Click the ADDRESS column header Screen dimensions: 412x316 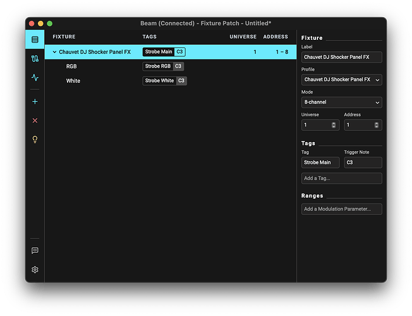coord(276,37)
